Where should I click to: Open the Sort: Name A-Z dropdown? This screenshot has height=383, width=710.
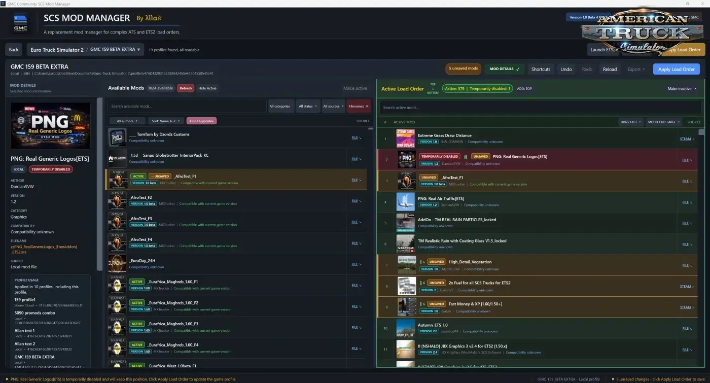[166, 121]
